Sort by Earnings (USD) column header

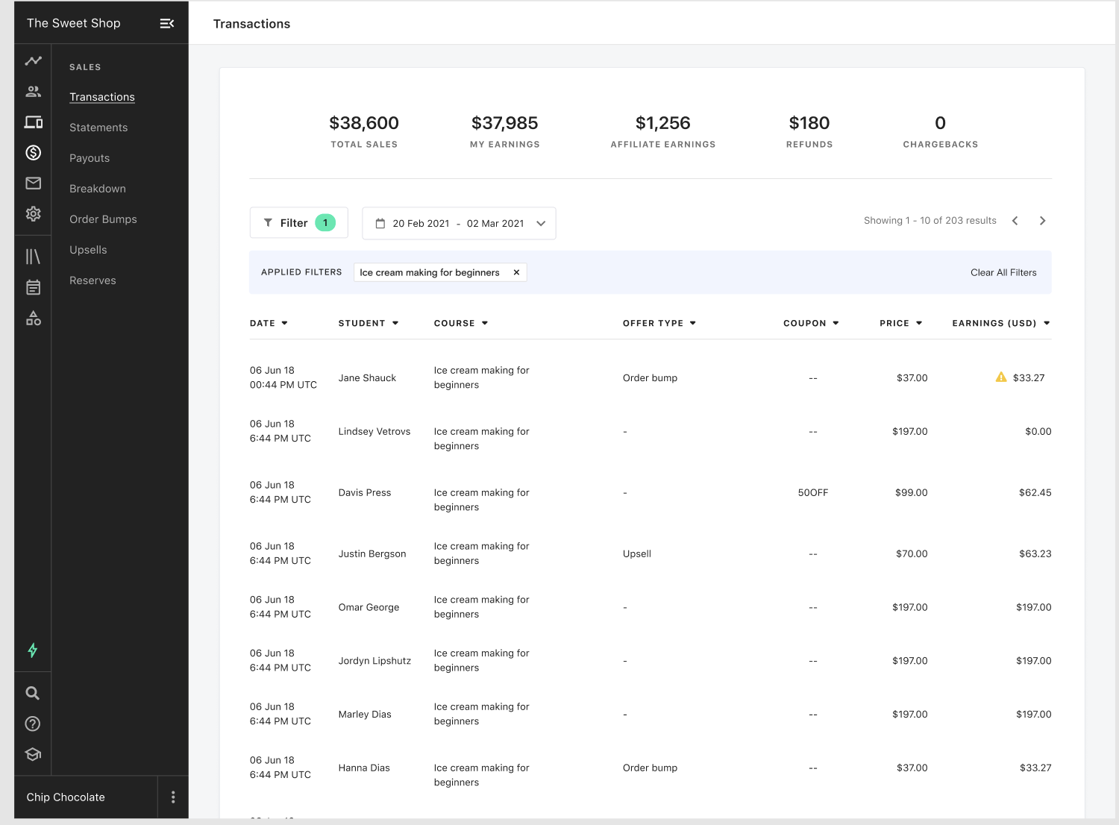(1001, 323)
